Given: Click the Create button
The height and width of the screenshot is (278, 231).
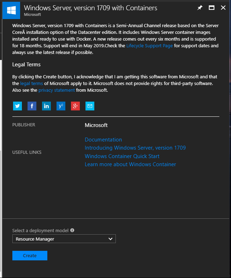Looking at the screenshot, I should pos(30,255).
